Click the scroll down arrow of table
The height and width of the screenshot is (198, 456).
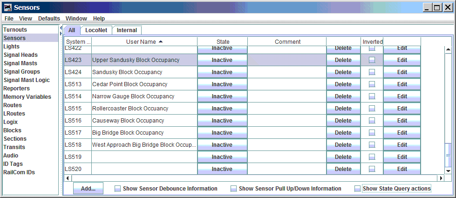pos(448,171)
